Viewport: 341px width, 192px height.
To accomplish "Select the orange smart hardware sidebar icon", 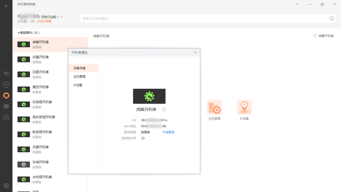I will (x=6, y=95).
